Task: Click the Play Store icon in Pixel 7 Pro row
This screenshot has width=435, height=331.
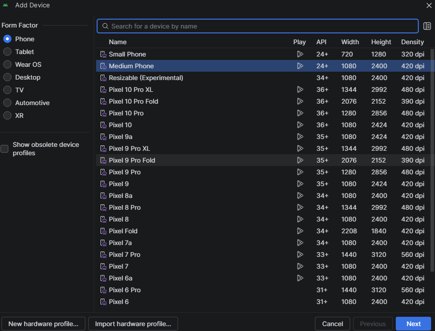Action: click(300, 254)
